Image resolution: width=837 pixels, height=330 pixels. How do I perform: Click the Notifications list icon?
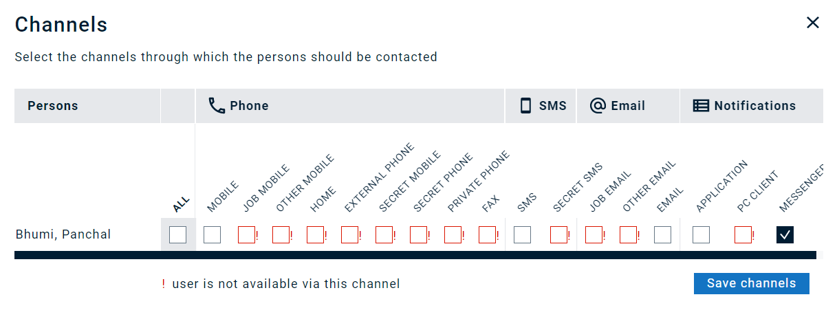pyautogui.click(x=701, y=106)
